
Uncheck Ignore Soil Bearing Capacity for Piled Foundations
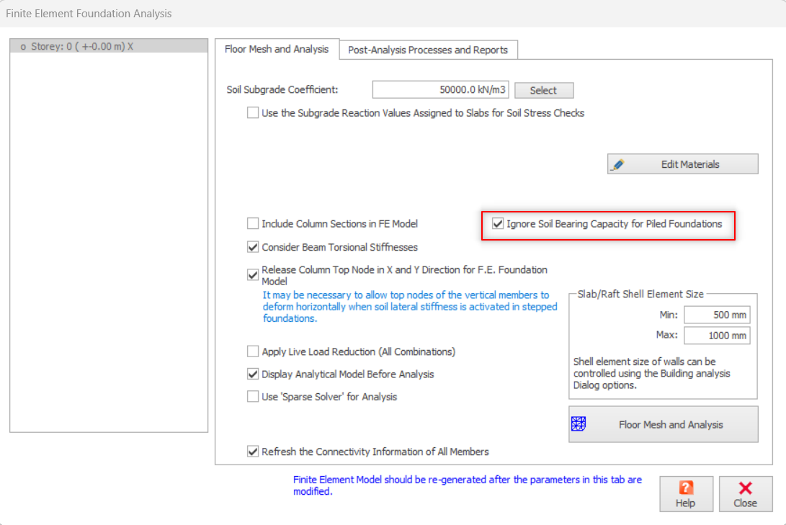point(498,224)
